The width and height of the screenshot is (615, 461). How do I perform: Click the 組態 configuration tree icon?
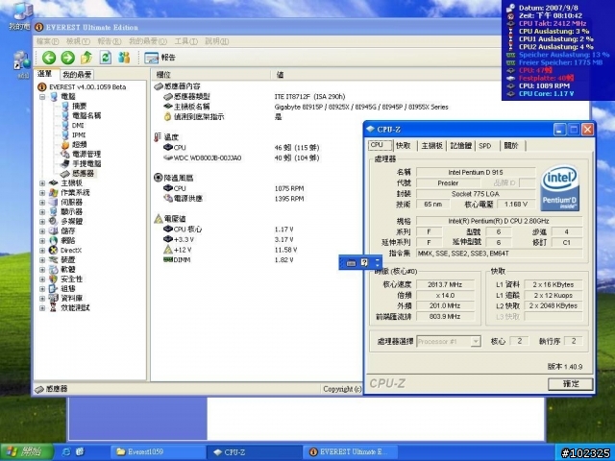[54, 288]
